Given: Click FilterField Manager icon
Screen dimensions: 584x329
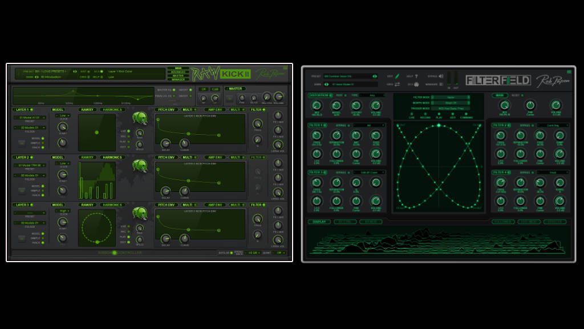Looking at the screenshot, I should coord(441,85).
